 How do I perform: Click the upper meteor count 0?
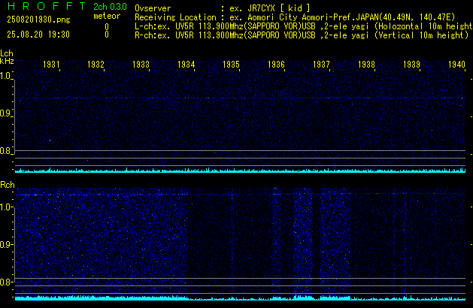107,26
